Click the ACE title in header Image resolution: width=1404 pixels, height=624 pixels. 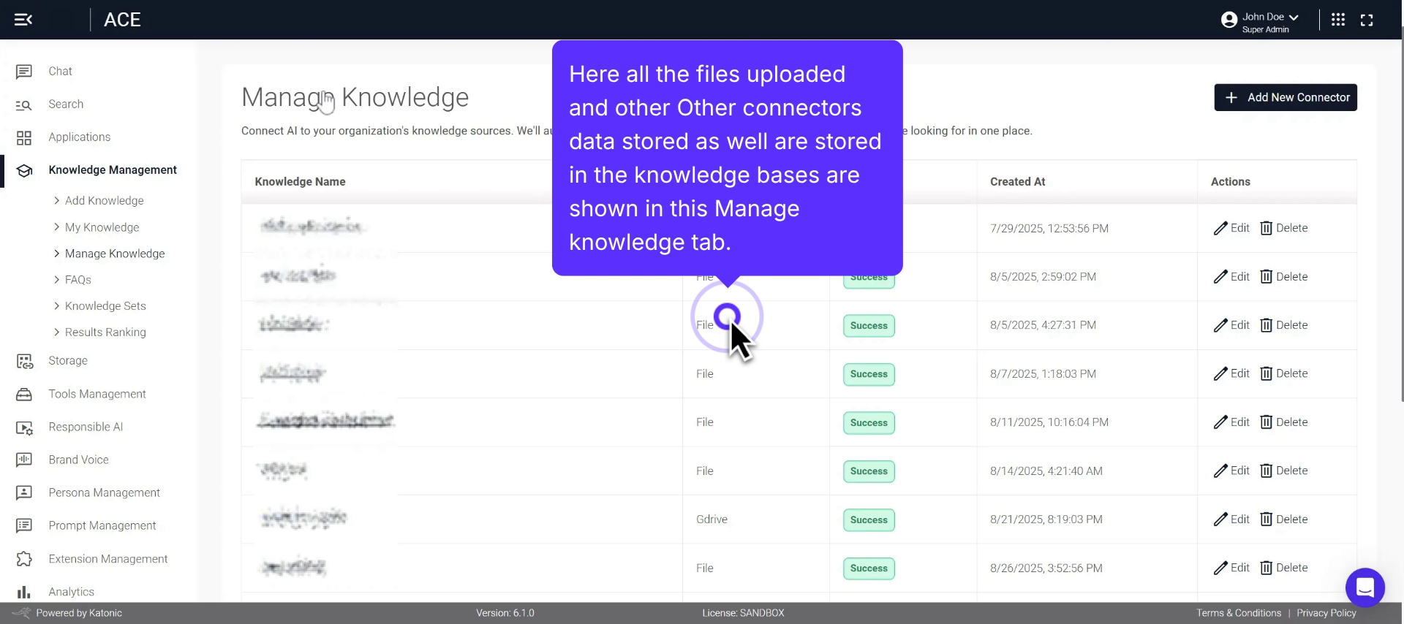point(122,20)
